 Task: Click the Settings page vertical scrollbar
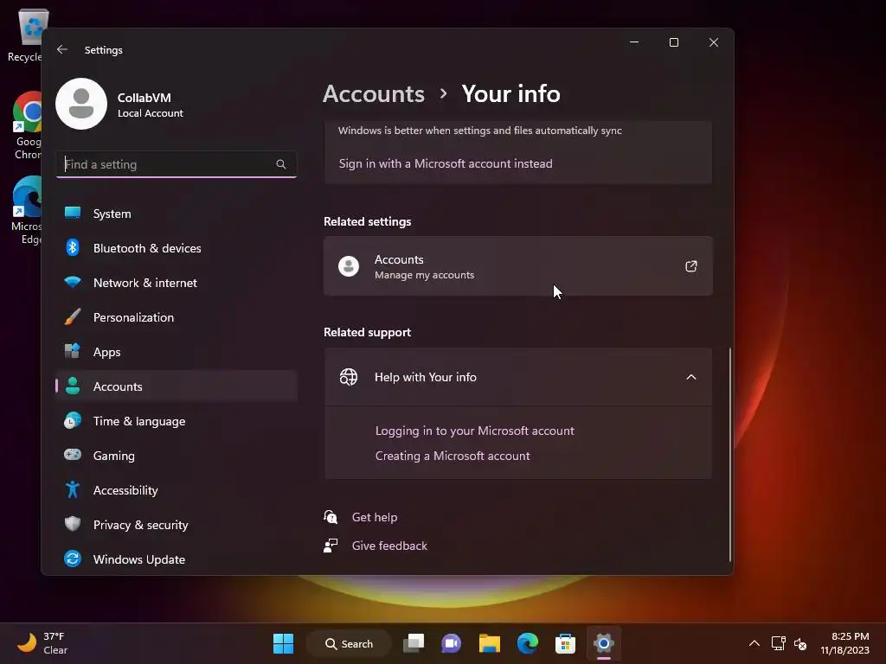730,455
